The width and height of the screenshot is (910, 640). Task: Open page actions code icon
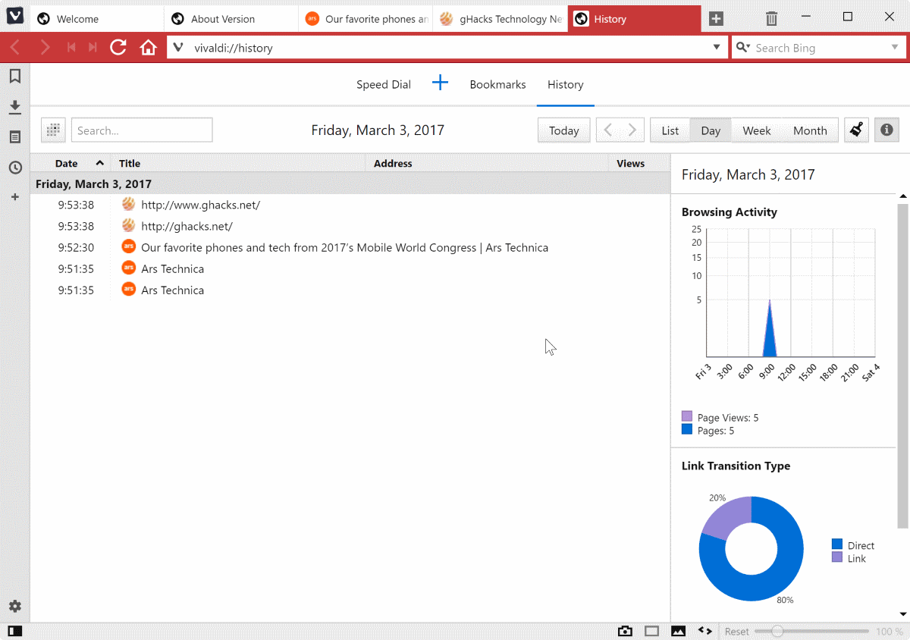(704, 631)
